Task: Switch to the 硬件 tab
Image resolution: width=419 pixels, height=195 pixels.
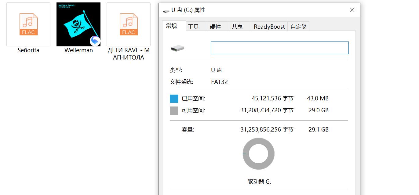Action: [217, 27]
